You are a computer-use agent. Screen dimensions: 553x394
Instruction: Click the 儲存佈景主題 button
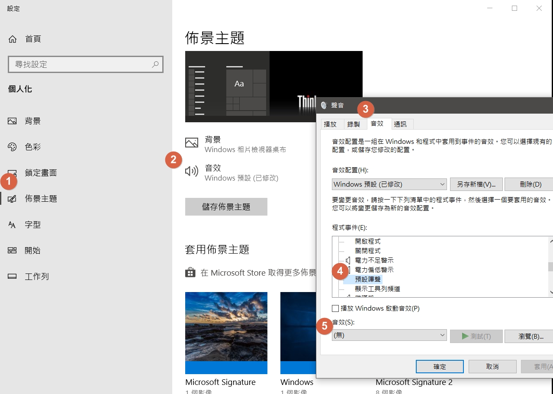coord(226,207)
